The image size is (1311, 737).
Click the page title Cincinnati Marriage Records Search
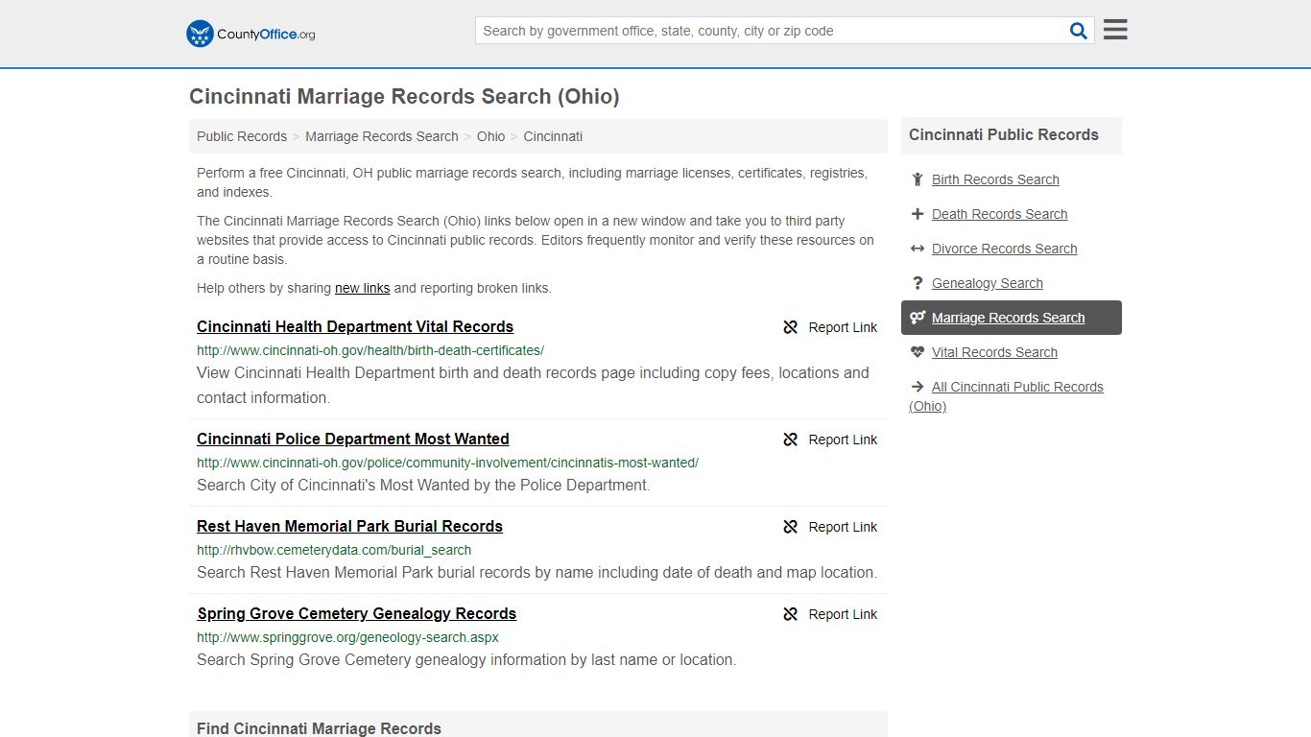tap(404, 97)
